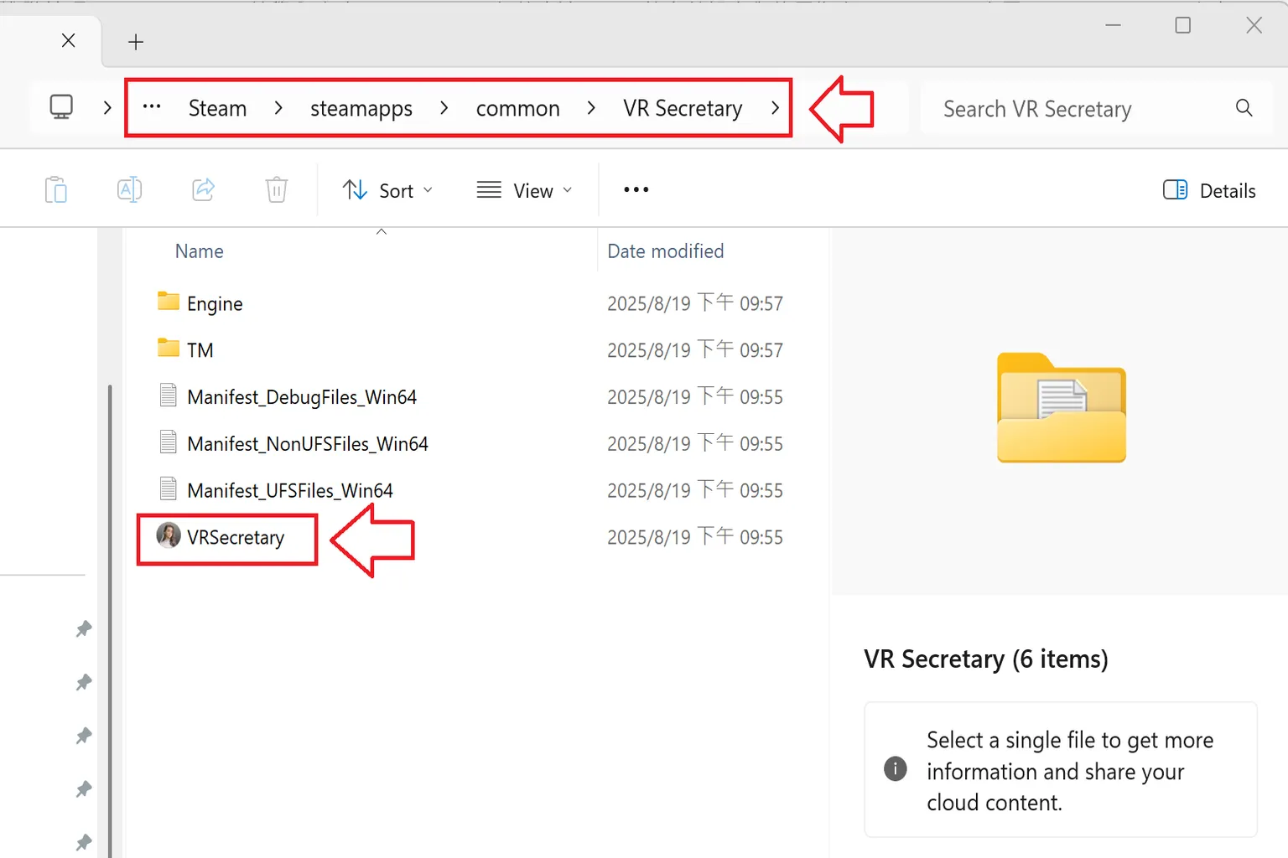Click the TM folder's date modified value
The image size is (1288, 858).
pos(695,350)
